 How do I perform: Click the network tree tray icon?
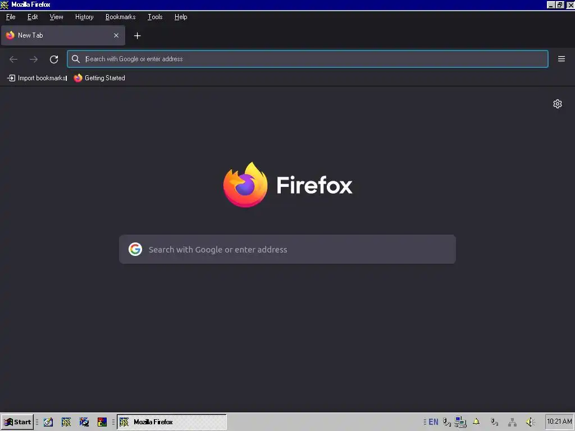pos(512,422)
